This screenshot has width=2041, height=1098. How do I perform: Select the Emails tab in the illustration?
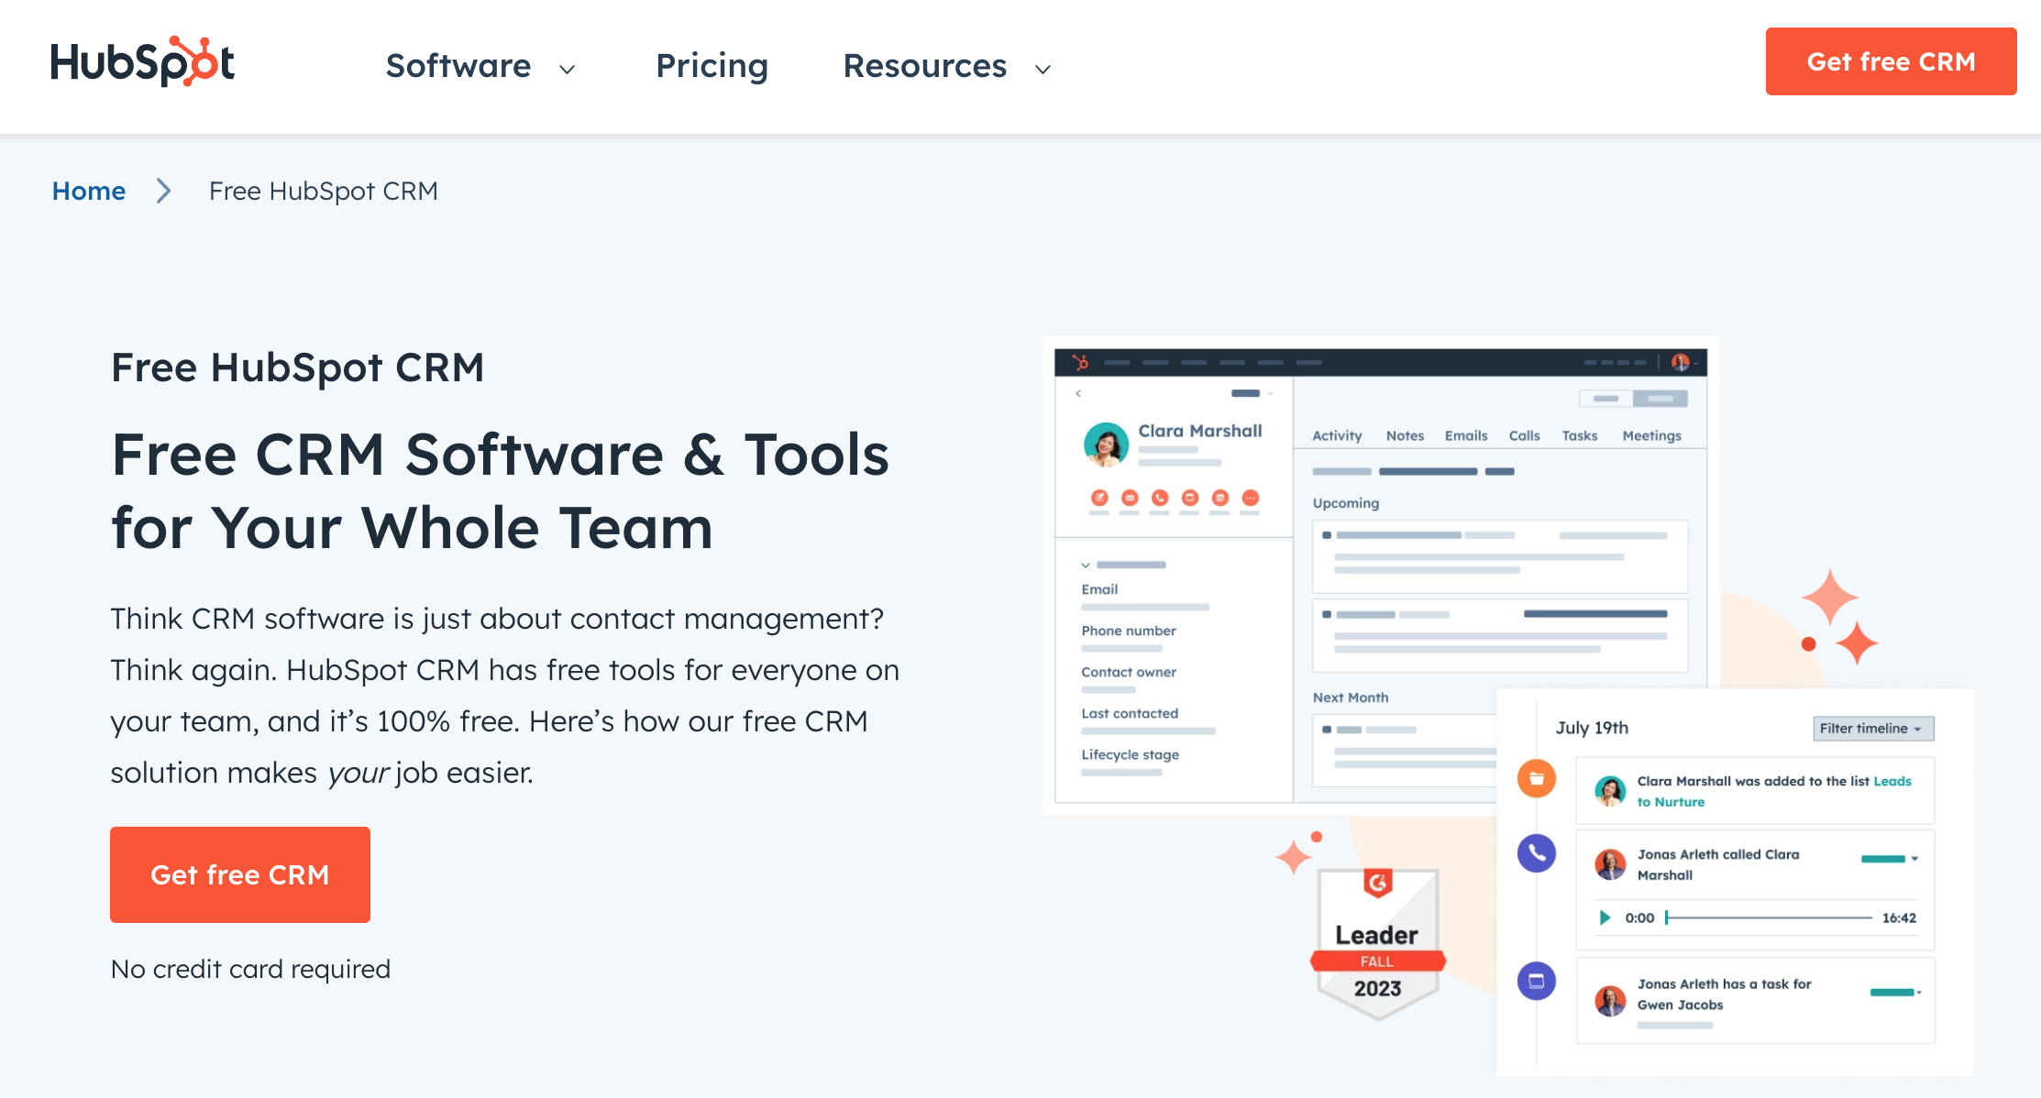tap(1466, 435)
